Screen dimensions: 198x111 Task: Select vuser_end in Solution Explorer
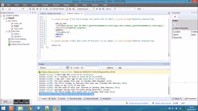[x=18, y=29]
